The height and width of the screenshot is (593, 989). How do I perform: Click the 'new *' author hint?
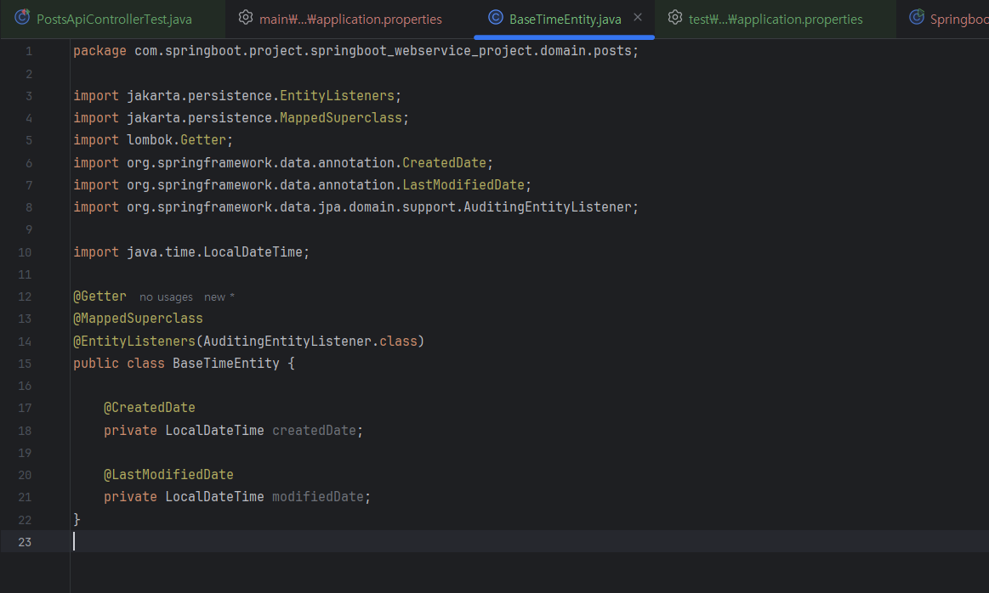(x=219, y=296)
